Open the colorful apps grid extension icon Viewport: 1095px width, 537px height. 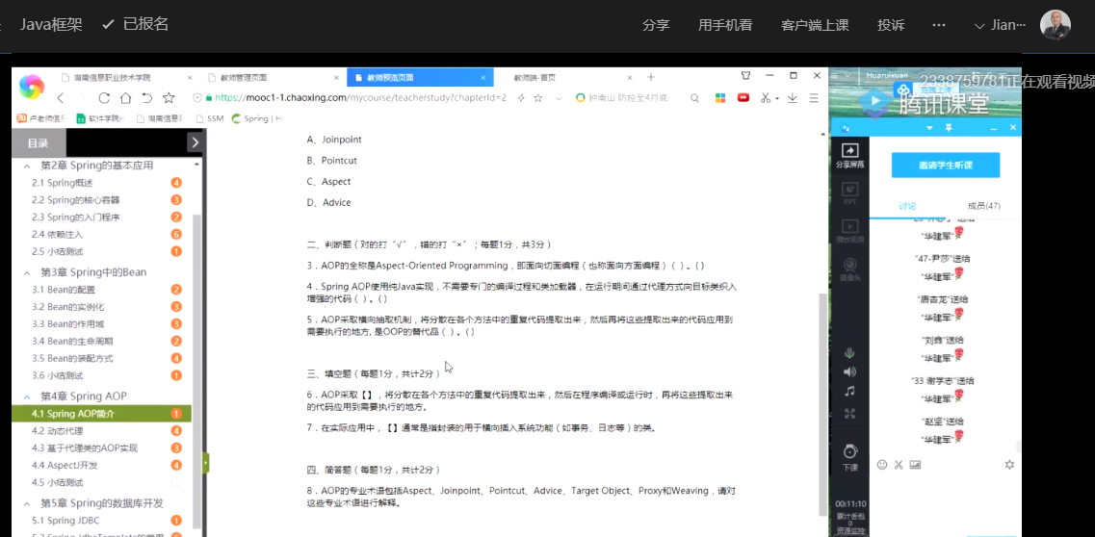[720, 98]
